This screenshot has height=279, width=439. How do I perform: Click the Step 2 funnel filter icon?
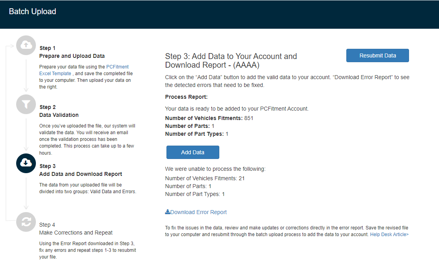[26, 104]
